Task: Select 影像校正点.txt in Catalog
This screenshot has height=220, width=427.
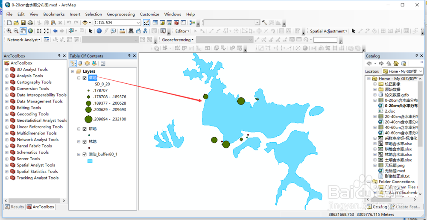Action: (397, 176)
